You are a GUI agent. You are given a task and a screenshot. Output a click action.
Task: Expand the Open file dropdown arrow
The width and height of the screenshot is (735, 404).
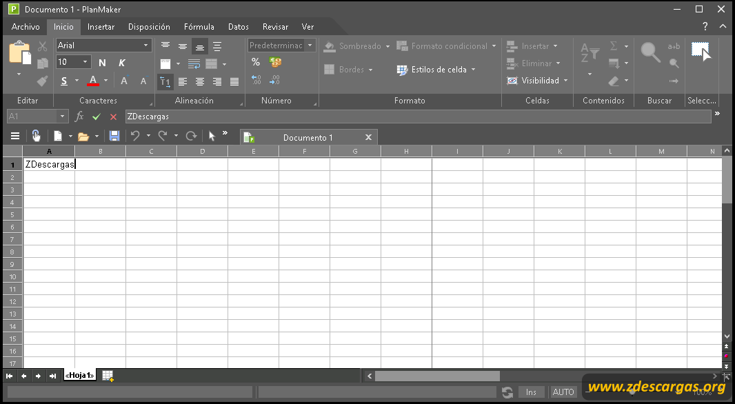[x=97, y=137]
